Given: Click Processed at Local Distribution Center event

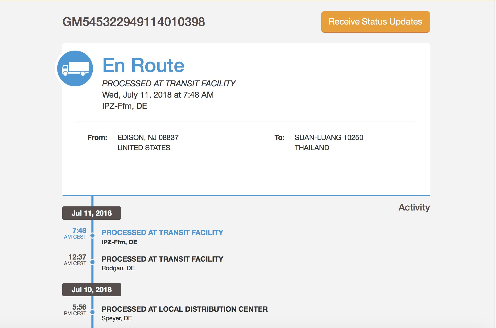Looking at the screenshot, I should click(185, 309).
